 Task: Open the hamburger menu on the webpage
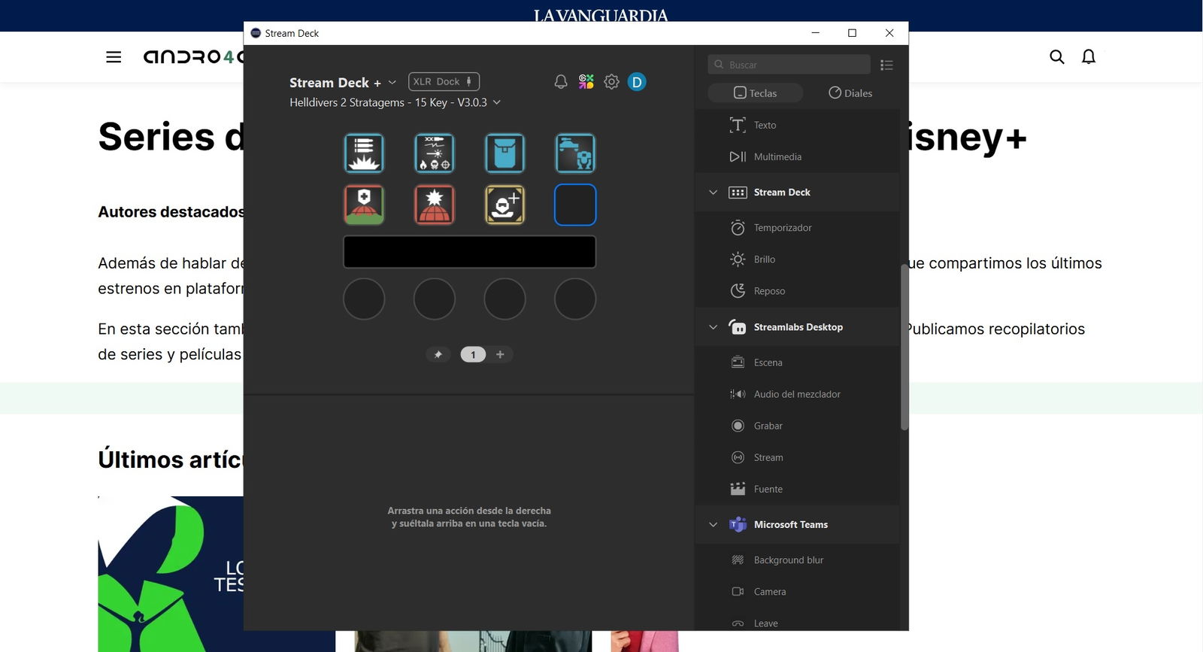click(114, 57)
